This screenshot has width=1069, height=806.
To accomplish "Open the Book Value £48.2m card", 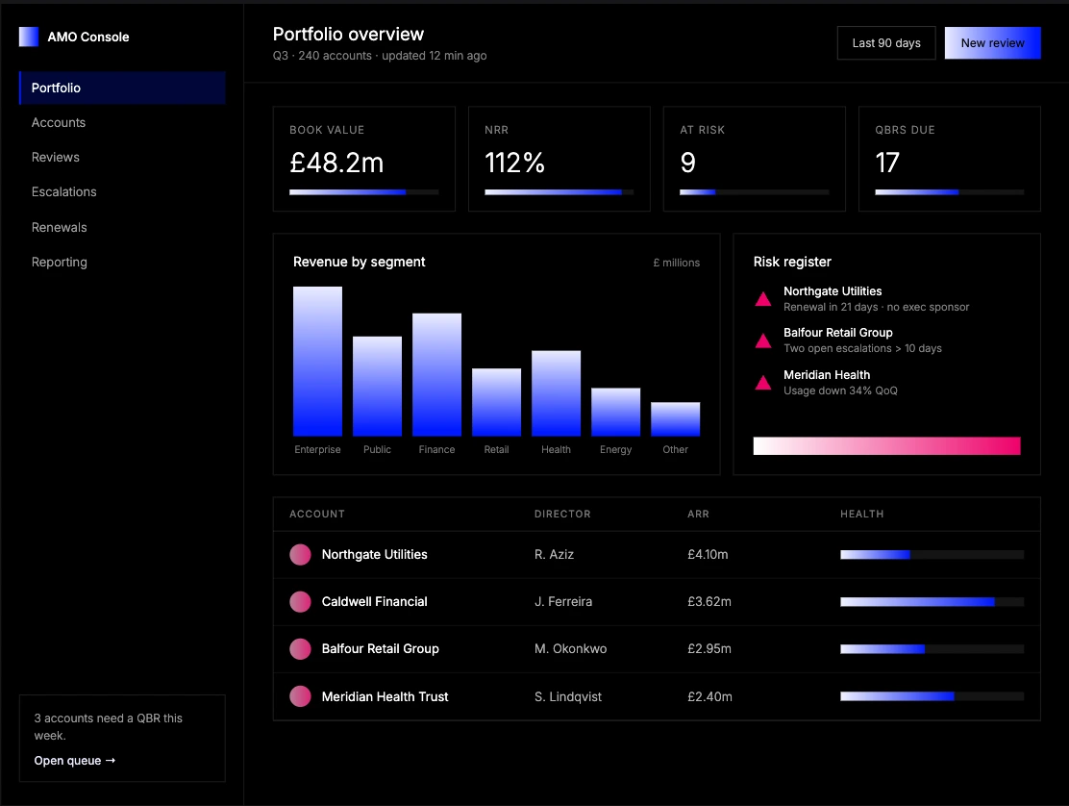I will coord(364,159).
